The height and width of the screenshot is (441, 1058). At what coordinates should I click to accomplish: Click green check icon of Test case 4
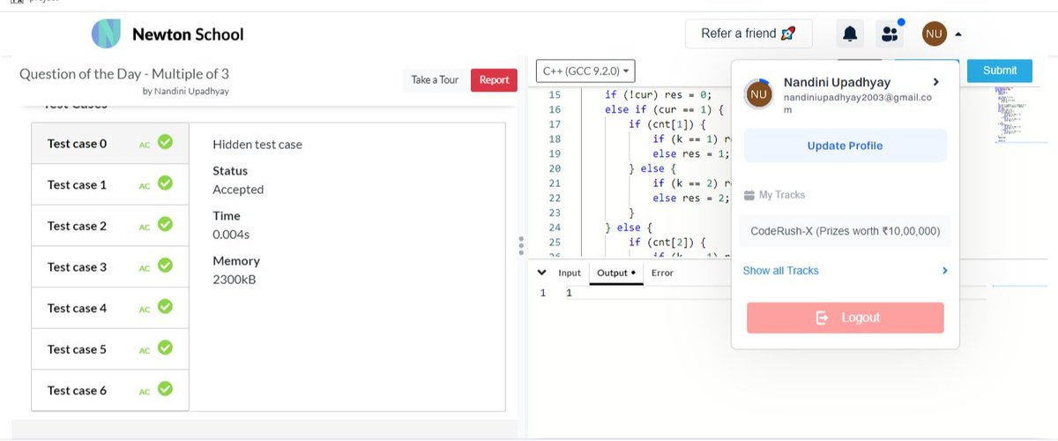coord(165,307)
